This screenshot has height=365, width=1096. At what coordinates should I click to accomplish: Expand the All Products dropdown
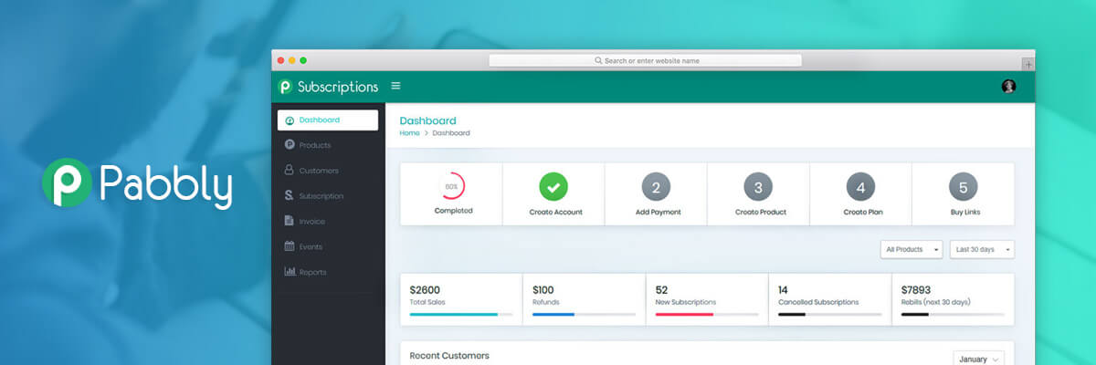point(912,250)
